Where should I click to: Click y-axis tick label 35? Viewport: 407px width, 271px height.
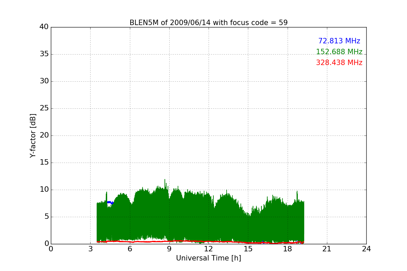(44, 54)
